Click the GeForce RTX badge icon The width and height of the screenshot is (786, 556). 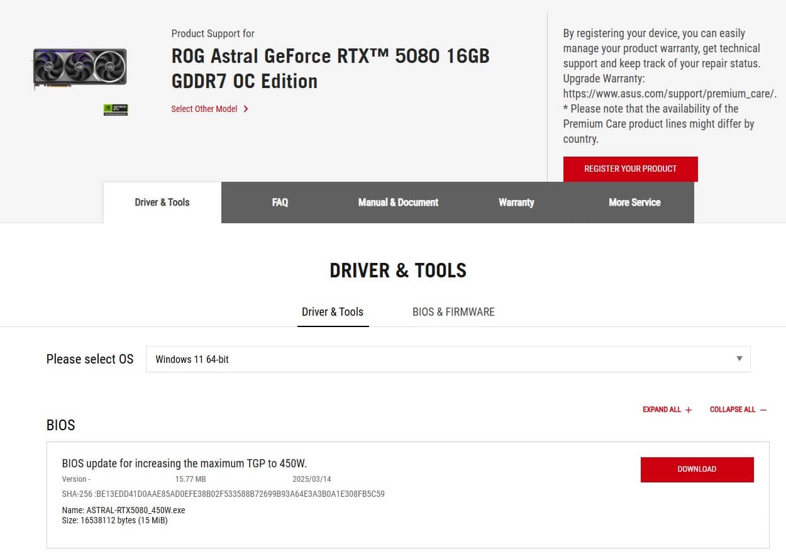(x=116, y=109)
